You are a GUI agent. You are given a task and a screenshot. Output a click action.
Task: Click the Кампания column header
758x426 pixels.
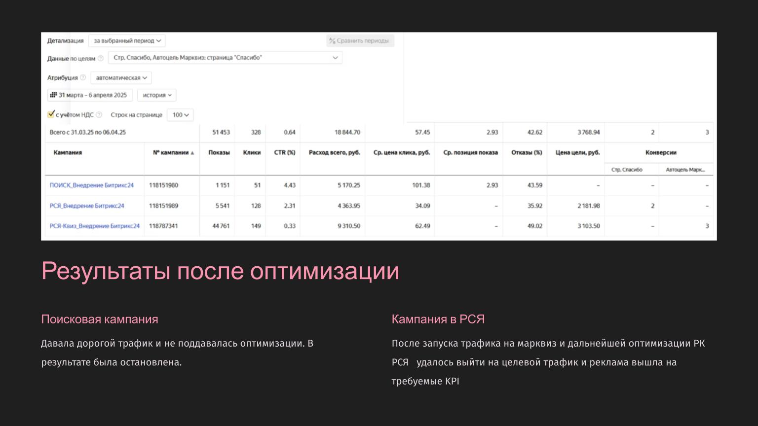[x=68, y=153]
